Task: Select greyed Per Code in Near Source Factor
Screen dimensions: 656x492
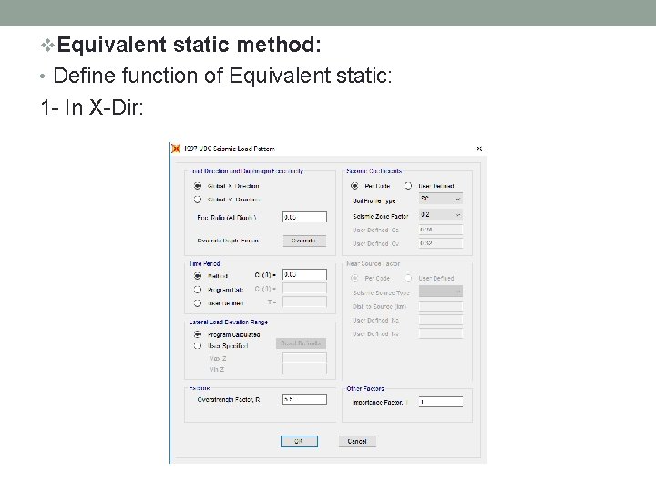Action: coord(354,278)
